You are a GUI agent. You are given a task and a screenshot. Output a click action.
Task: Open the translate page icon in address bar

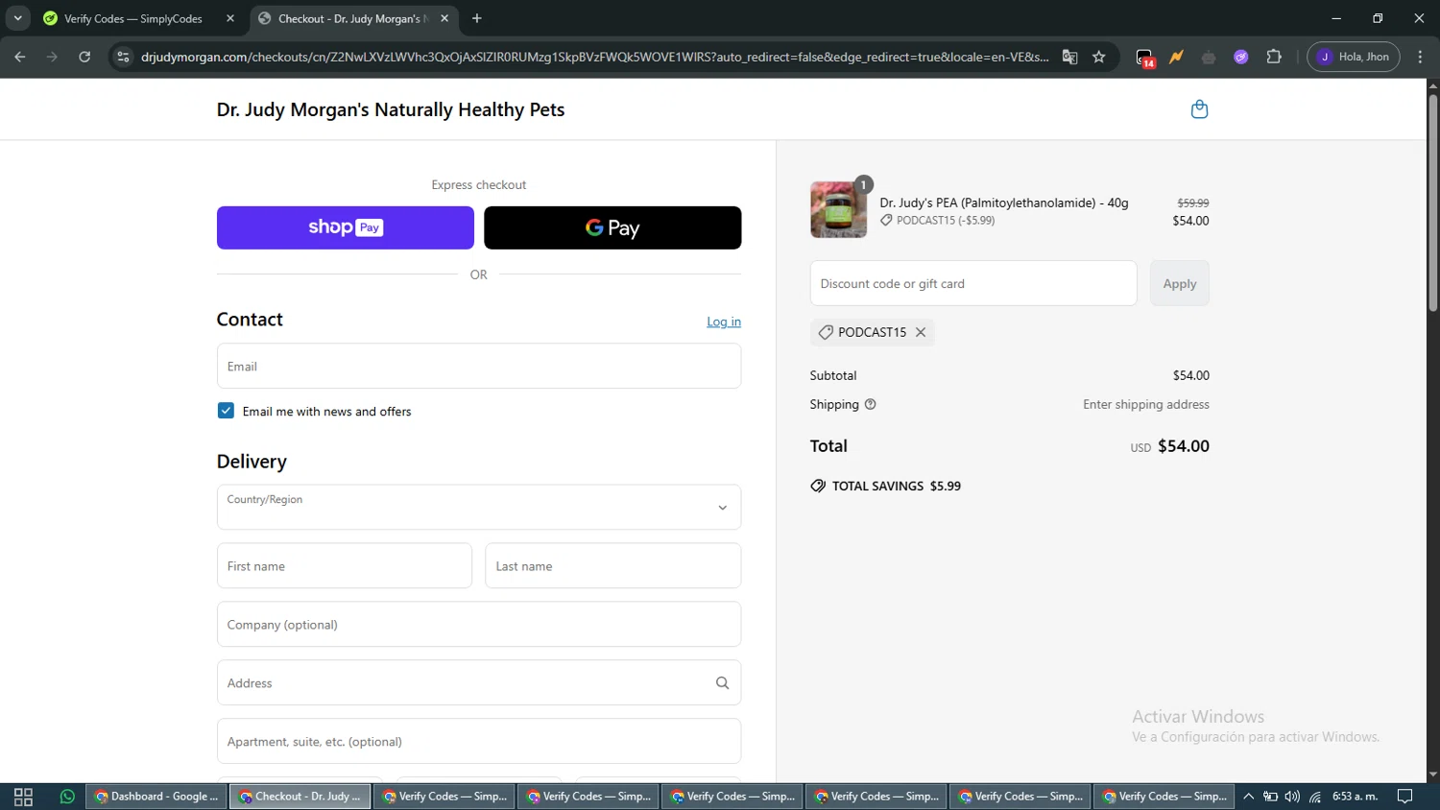(x=1069, y=57)
